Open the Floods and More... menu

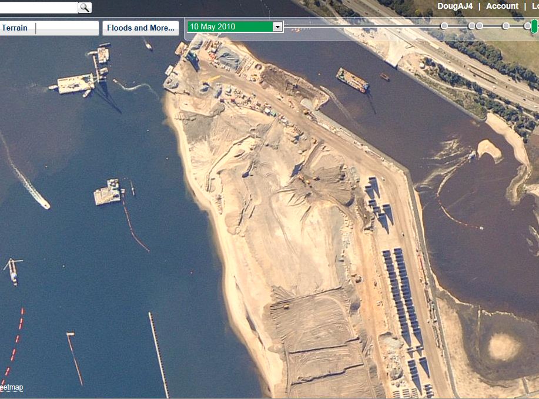click(x=140, y=28)
